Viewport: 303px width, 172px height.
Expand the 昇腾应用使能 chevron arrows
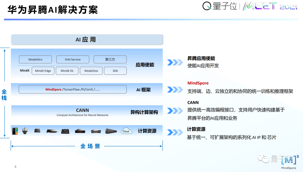click(x=175, y=63)
